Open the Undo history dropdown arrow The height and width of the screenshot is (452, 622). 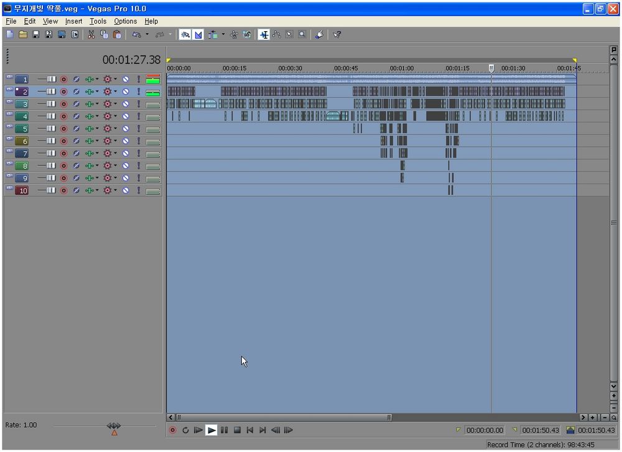(147, 35)
